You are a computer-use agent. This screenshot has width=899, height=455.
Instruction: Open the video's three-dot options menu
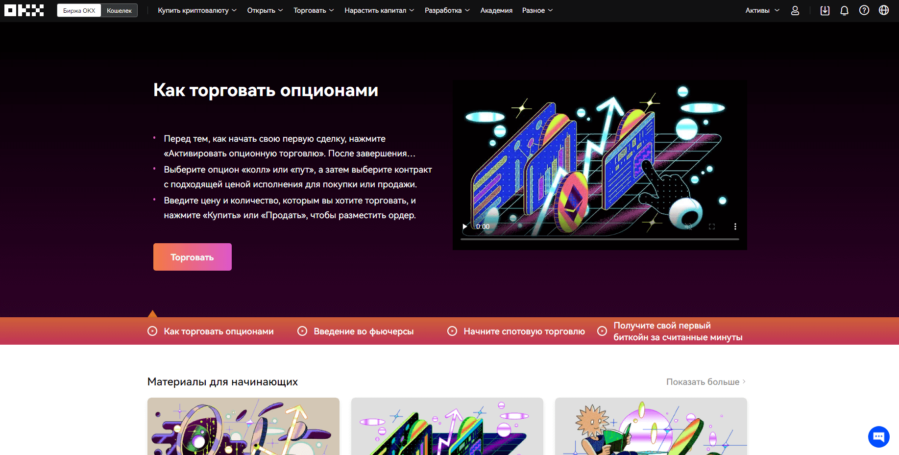click(x=735, y=227)
